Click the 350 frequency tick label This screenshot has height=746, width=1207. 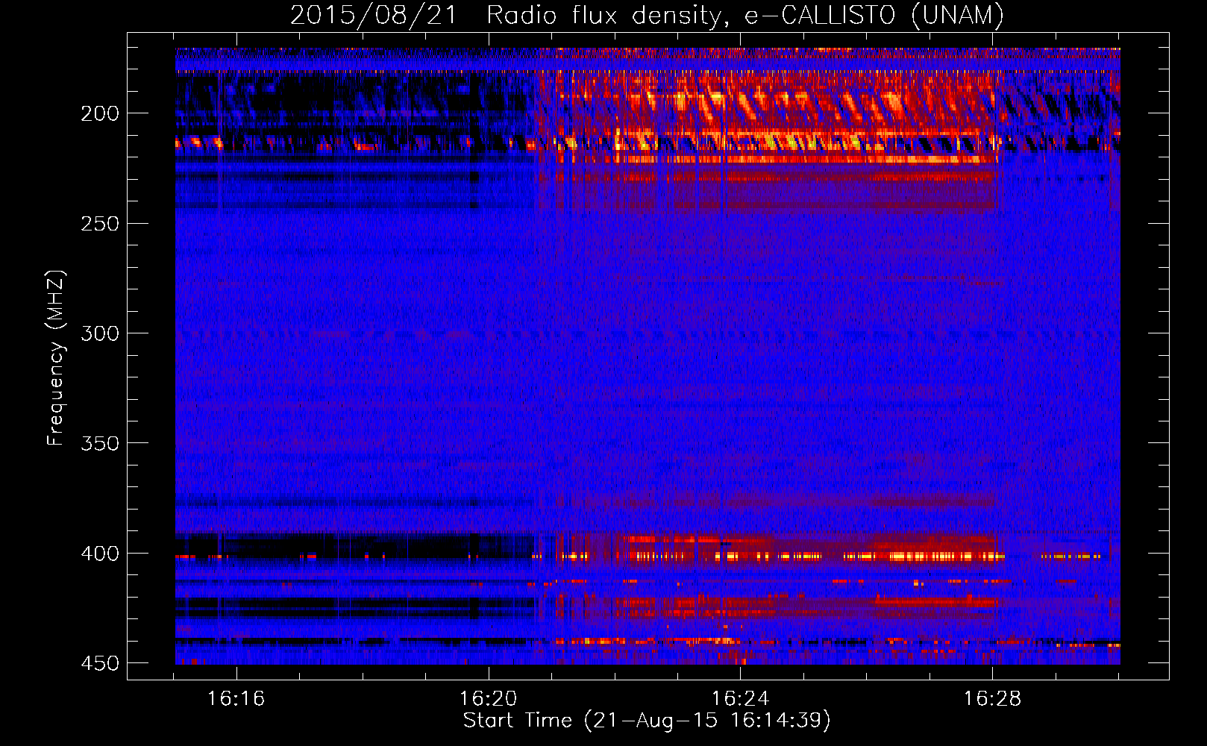[99, 443]
